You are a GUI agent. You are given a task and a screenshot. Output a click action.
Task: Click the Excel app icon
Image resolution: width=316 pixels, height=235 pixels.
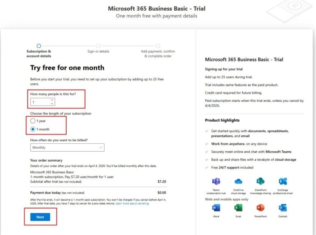click(x=238, y=207)
